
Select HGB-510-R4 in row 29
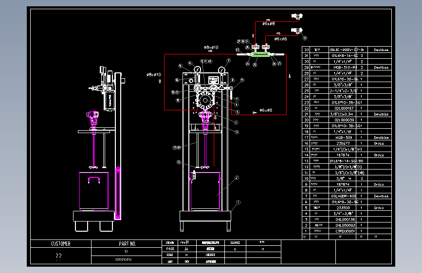[x=345, y=68]
